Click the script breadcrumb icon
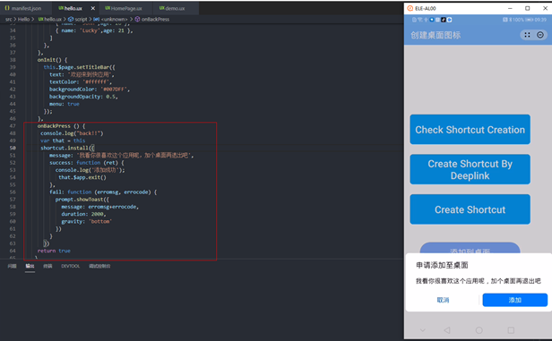Viewport: 552px width, 341px height. [x=71, y=20]
